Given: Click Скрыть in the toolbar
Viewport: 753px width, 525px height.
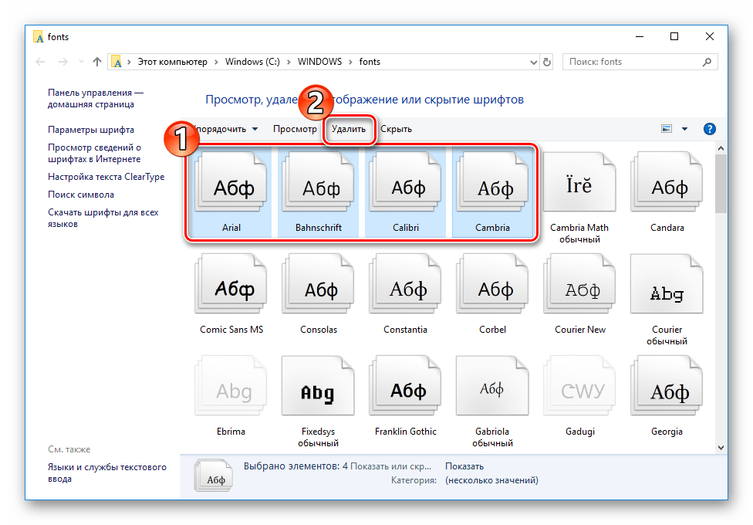Looking at the screenshot, I should pyautogui.click(x=396, y=129).
